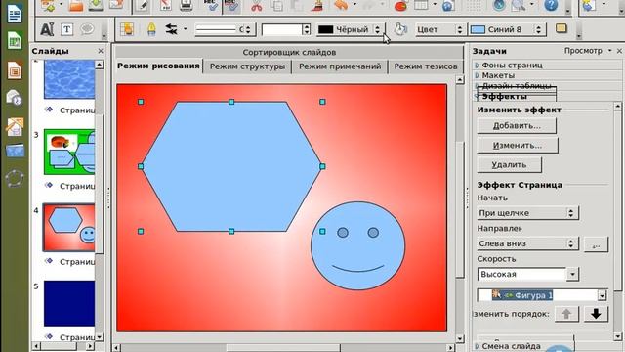
Task: Toggle the Shadow button on formatting toolbar
Action: 562,28
